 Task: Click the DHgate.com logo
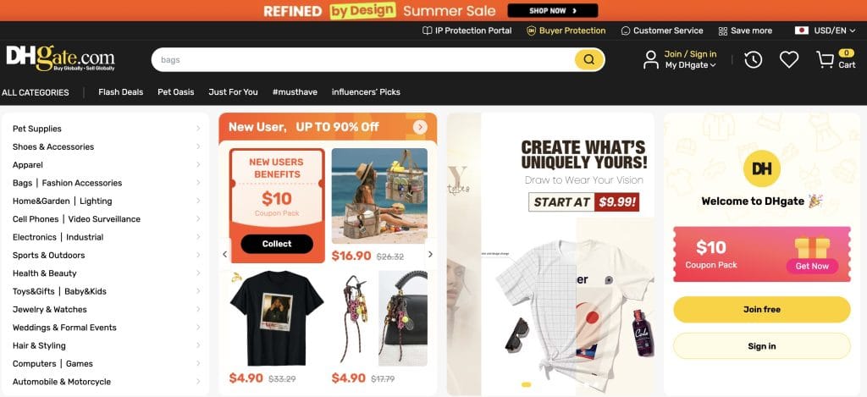click(61, 58)
